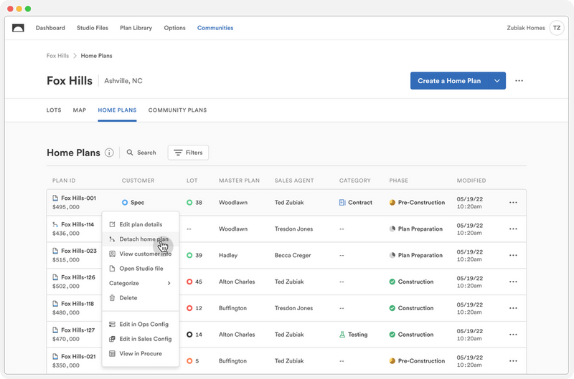Click the Create a Home Plan button

(x=449, y=81)
